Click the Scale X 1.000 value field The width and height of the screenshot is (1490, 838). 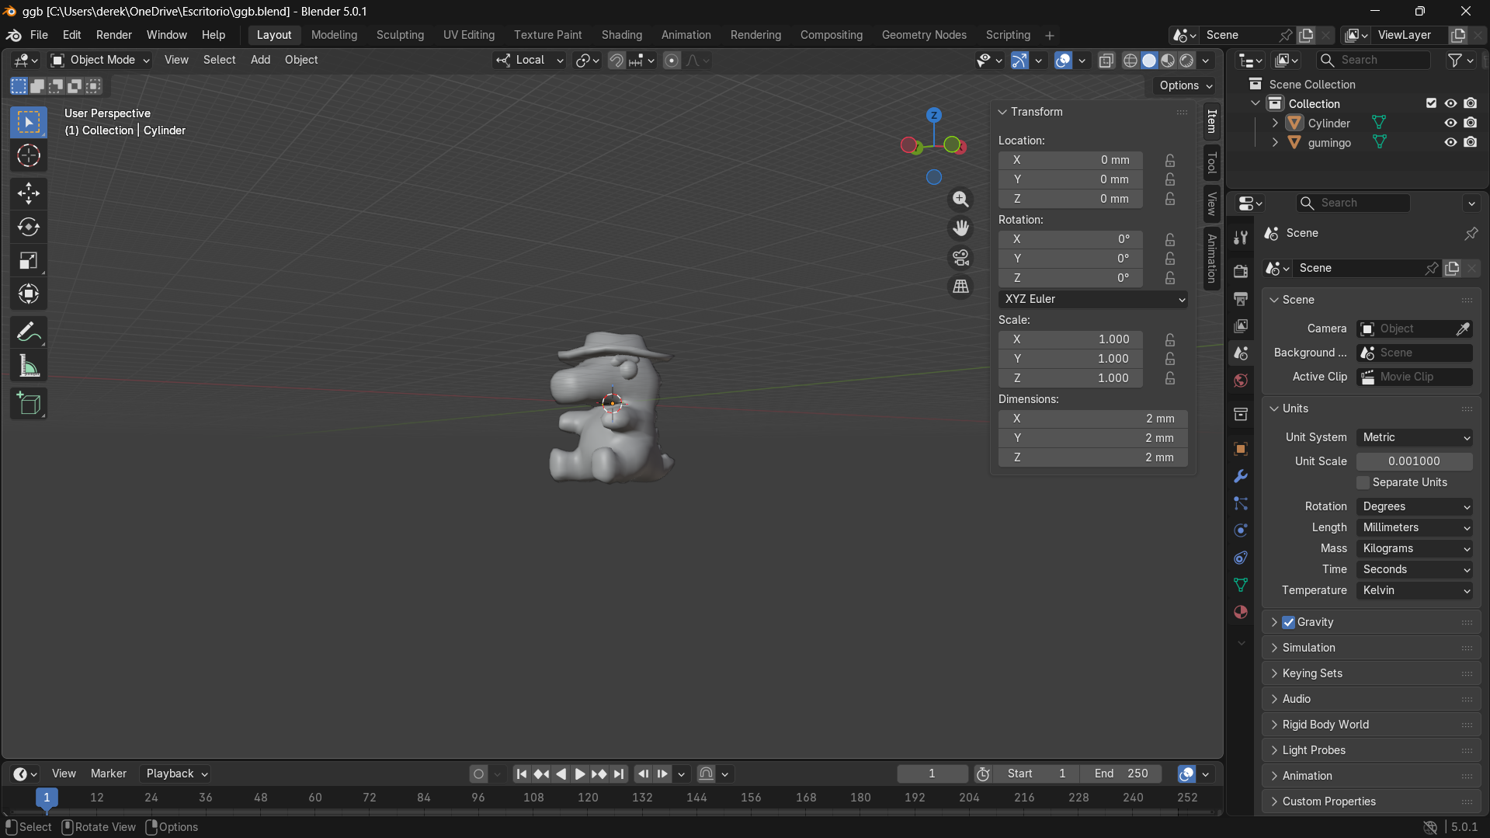point(1070,339)
